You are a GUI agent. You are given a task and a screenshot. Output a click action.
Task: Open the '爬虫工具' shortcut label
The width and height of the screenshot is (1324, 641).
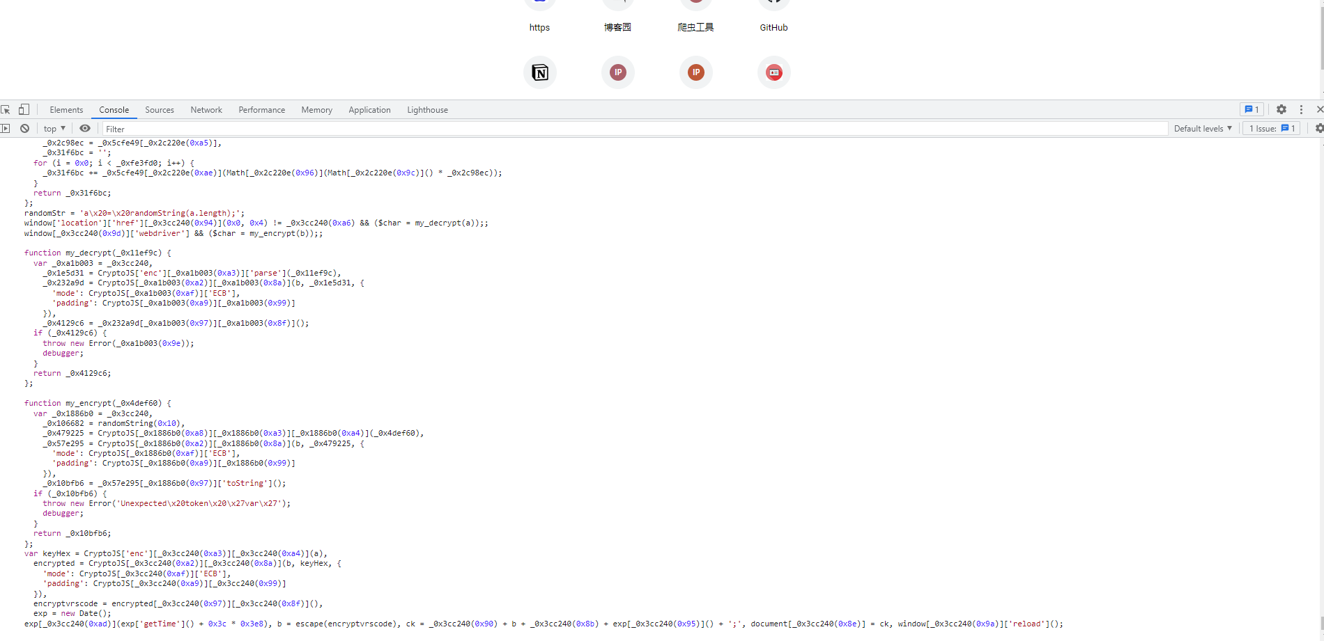[x=695, y=28]
